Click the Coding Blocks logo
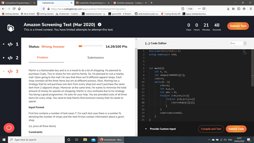 pos(11,28)
